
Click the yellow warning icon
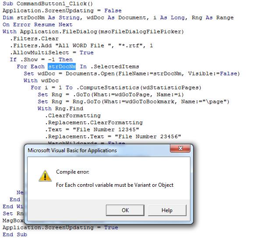click(x=45, y=176)
